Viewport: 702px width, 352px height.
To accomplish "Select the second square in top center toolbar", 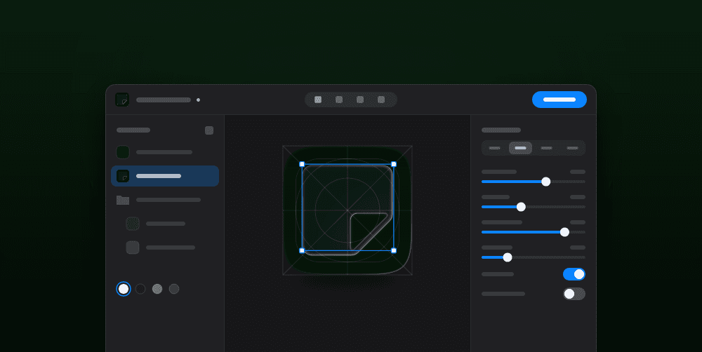I will point(339,100).
